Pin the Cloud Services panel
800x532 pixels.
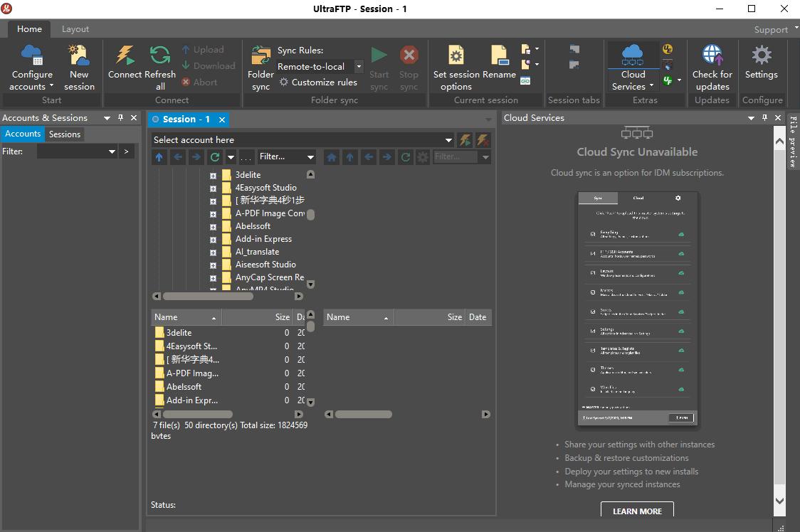pos(764,118)
